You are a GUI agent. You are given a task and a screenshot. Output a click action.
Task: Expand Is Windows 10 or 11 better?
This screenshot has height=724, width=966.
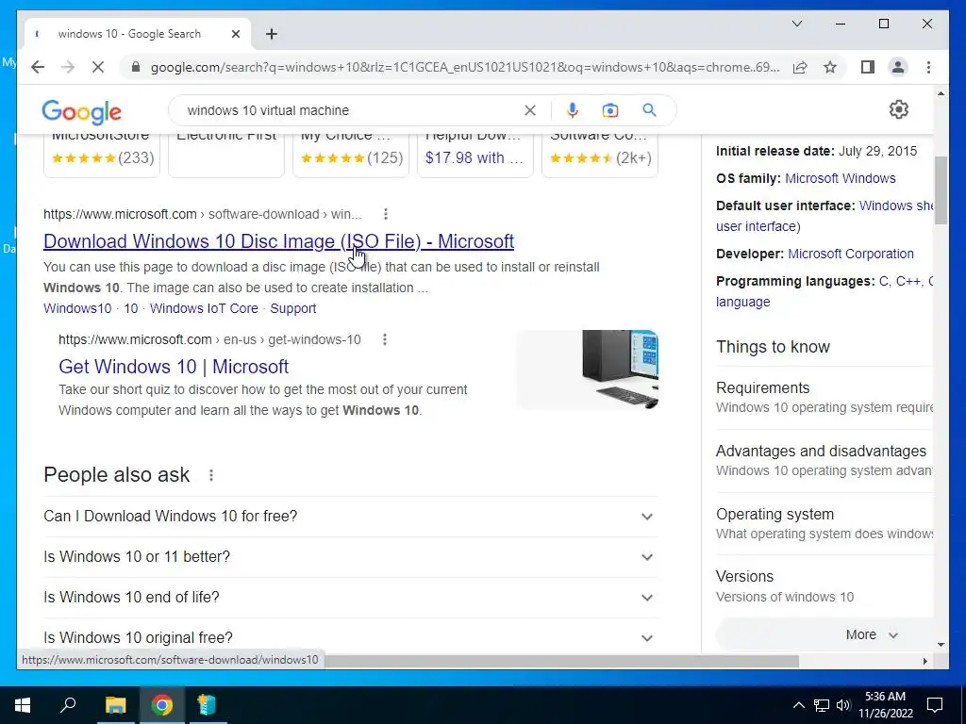pos(351,556)
